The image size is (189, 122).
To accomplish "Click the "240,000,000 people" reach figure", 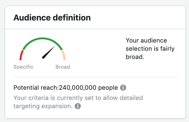I will 88,88.
